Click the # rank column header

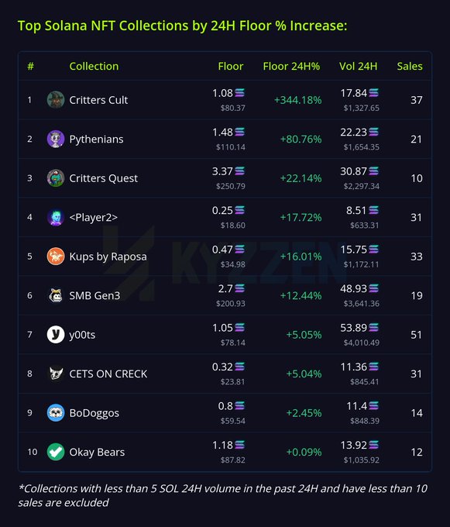[30, 66]
